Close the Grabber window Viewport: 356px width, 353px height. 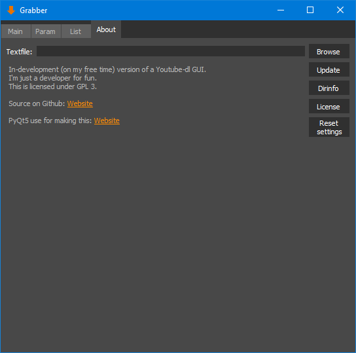[x=340, y=10]
